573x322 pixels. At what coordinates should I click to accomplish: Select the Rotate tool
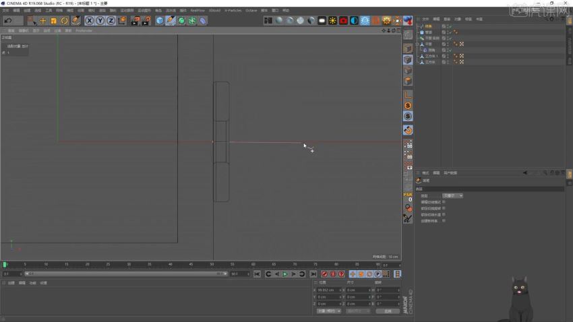64,20
